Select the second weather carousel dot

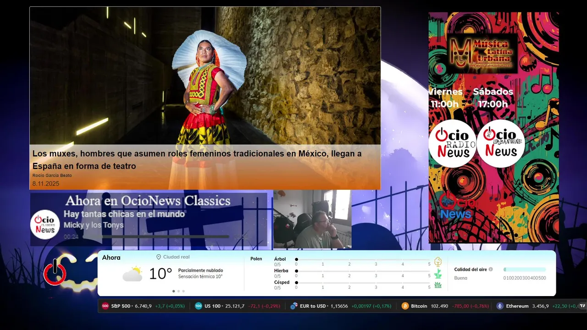pos(178,291)
